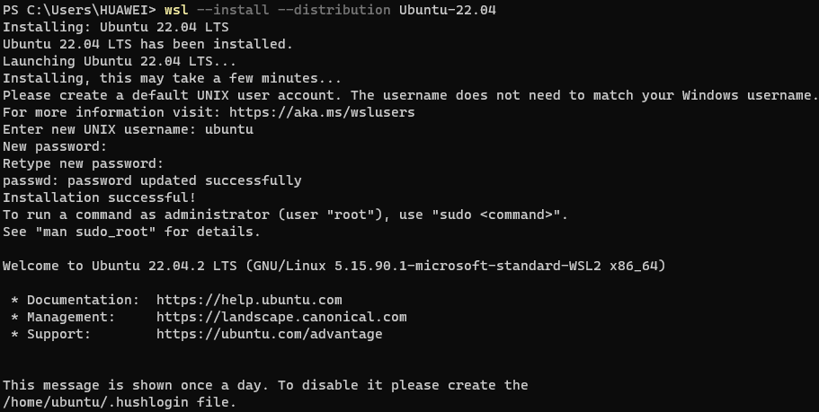Click the Installation successful! message
Viewport: 819px width, 412px height.
click(x=99, y=197)
